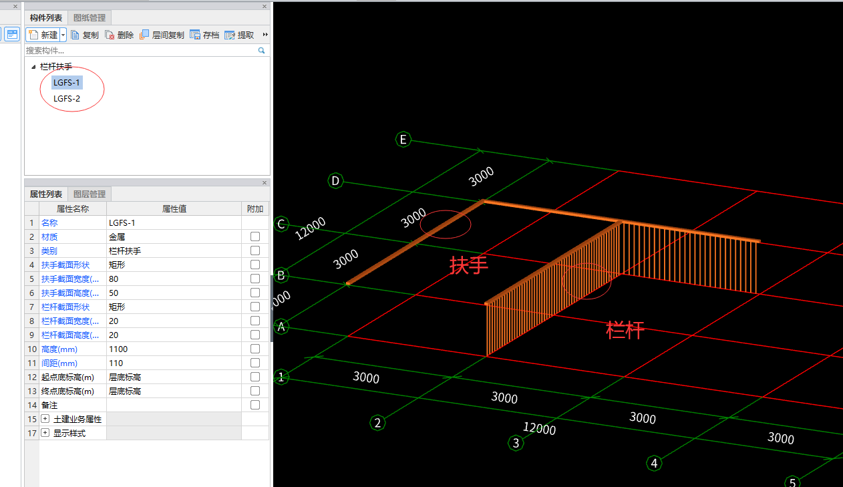The width and height of the screenshot is (843, 487).
Task: Click the 属性值 column header
Action: tap(174, 208)
